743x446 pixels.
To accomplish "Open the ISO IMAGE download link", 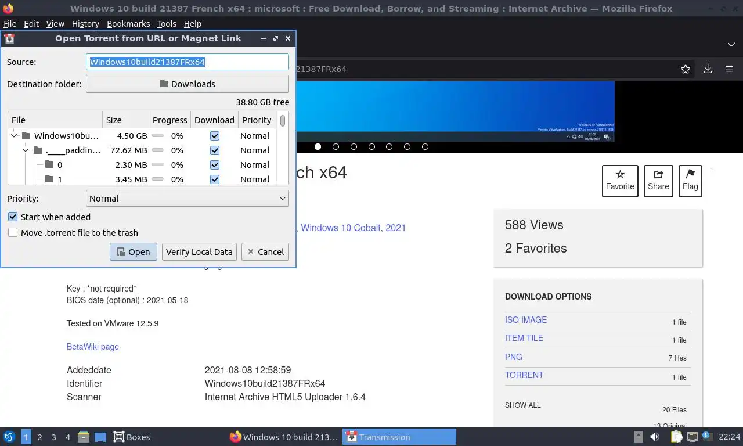I will (526, 320).
